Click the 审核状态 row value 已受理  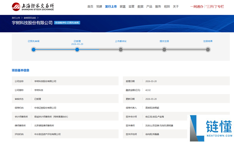37,99
